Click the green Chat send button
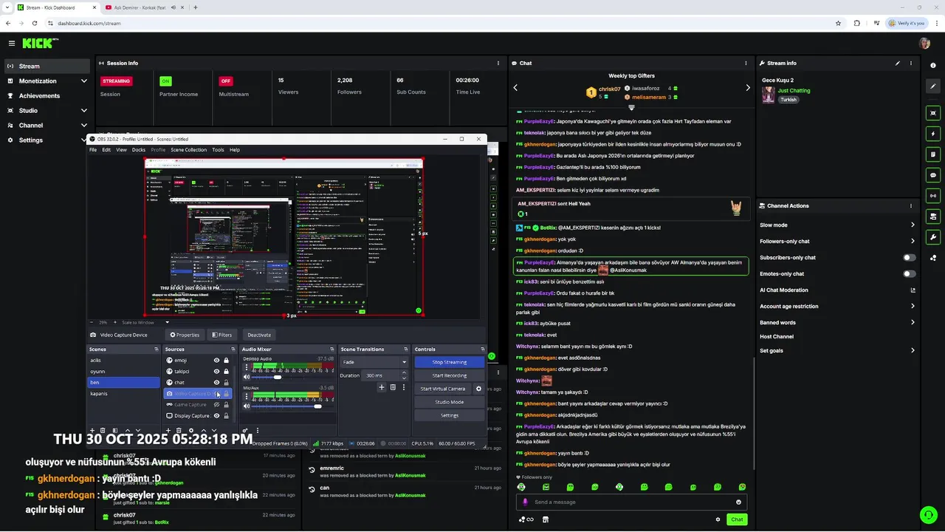 (x=737, y=519)
